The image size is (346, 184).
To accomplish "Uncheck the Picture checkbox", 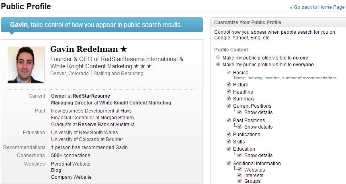I will pyautogui.click(x=229, y=84).
